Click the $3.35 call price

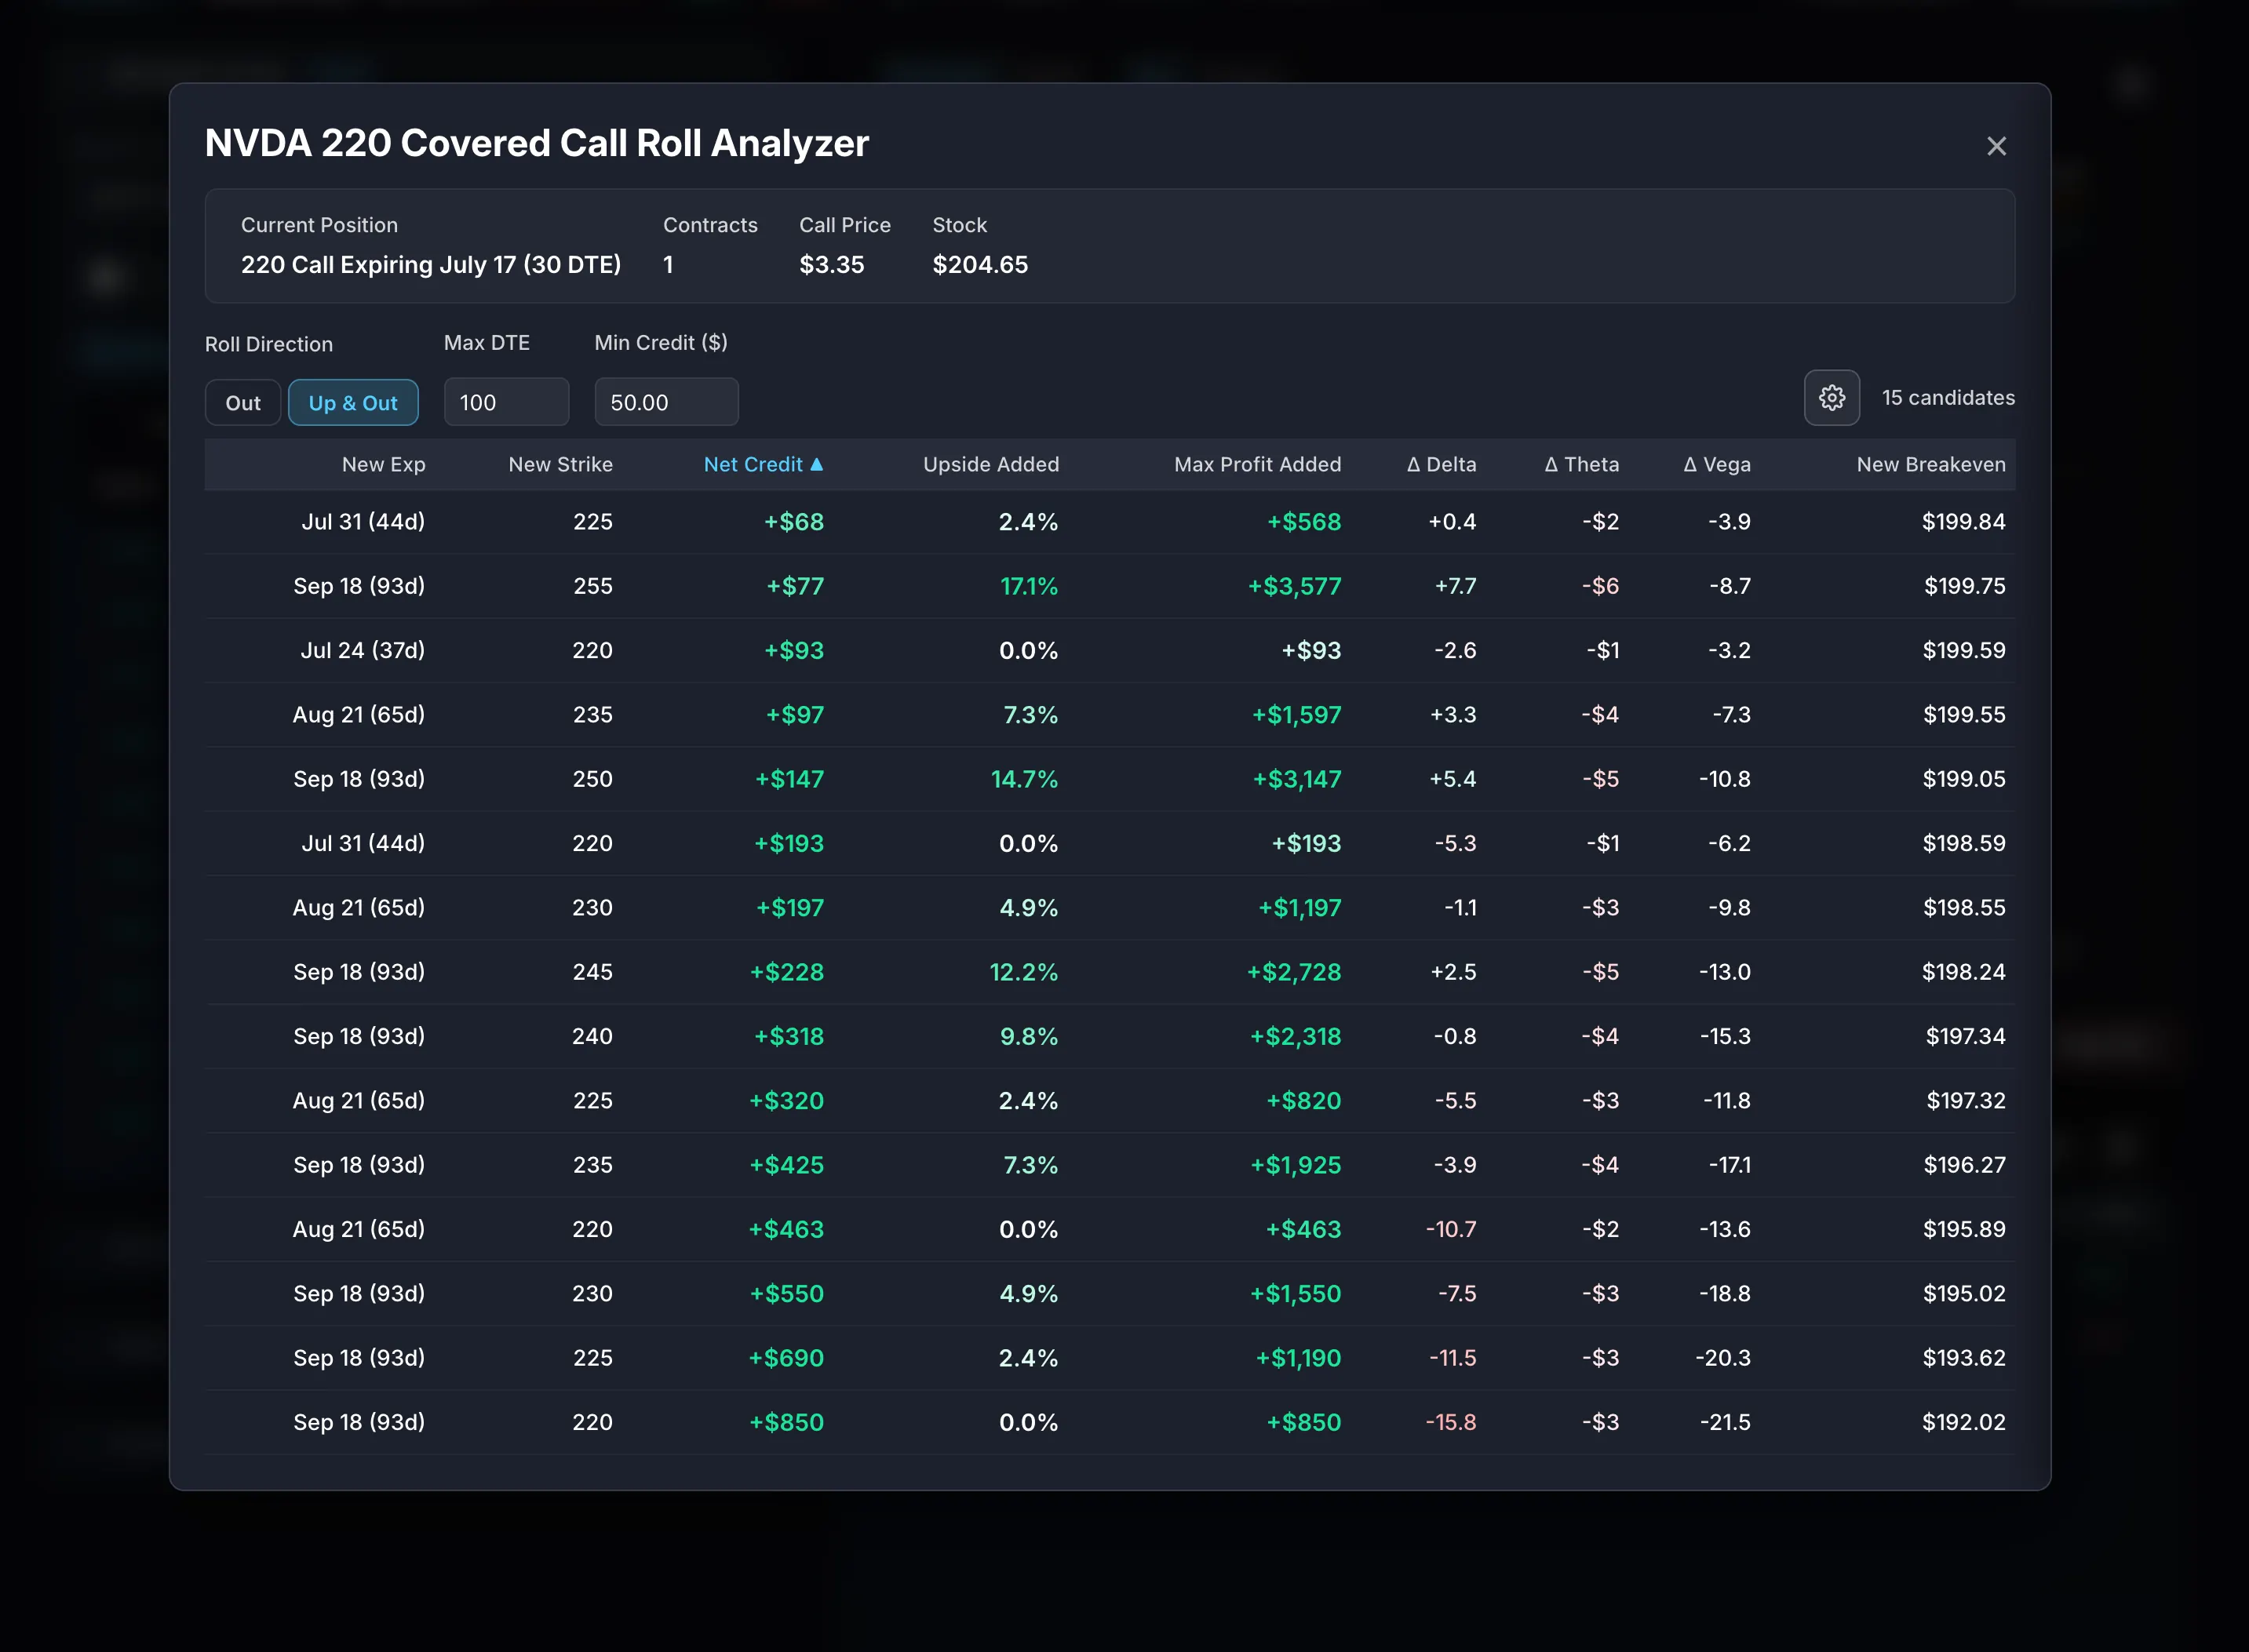click(831, 265)
